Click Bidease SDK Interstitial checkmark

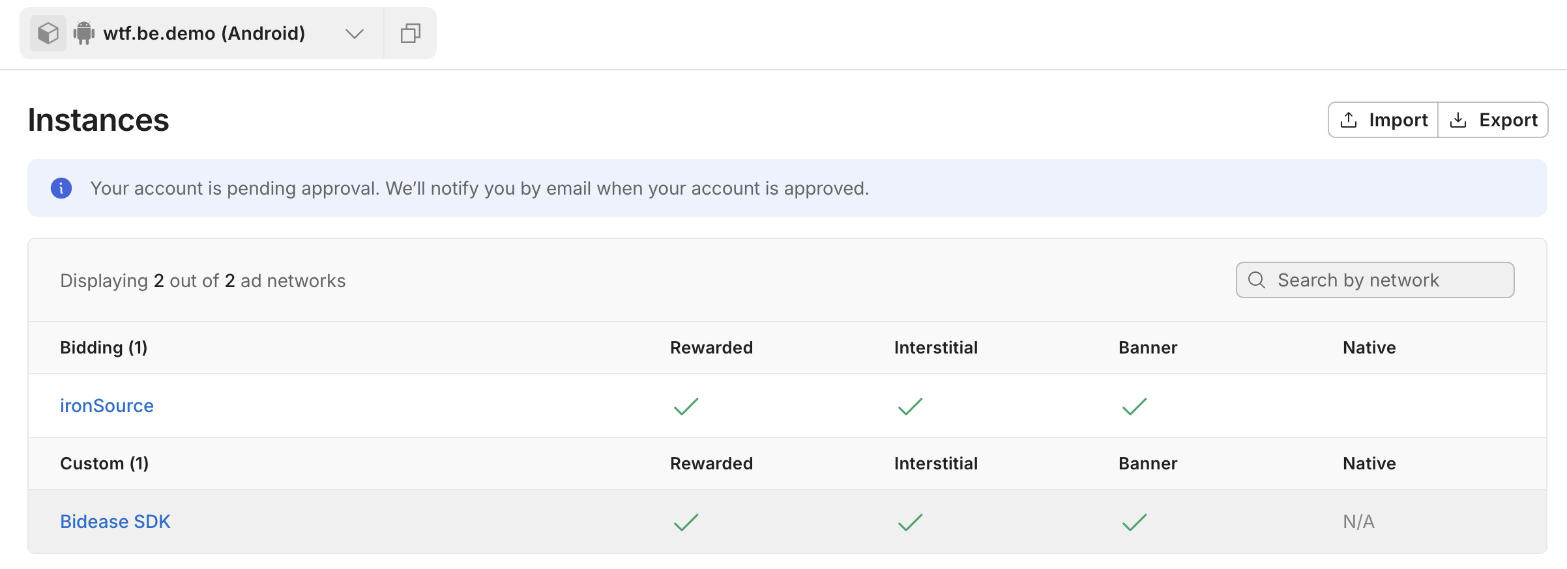(x=910, y=522)
